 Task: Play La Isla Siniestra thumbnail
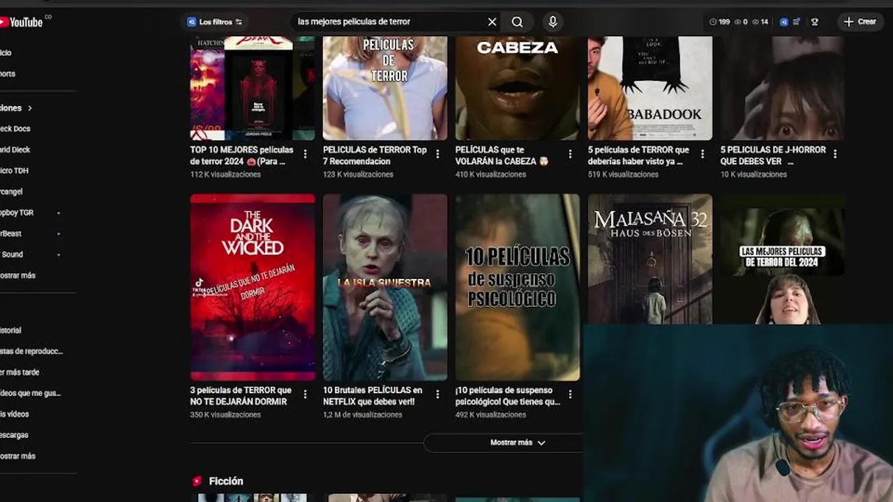tap(385, 287)
